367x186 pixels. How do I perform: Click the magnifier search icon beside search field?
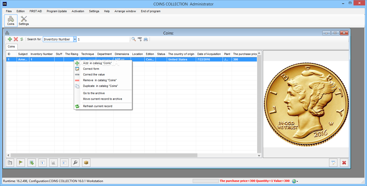tap(134, 39)
